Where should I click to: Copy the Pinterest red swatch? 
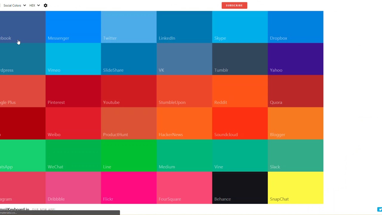pos(73,91)
